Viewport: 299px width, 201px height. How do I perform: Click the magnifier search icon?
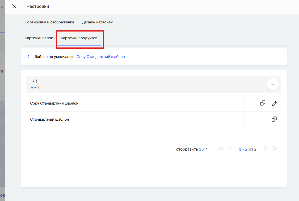tap(35, 82)
